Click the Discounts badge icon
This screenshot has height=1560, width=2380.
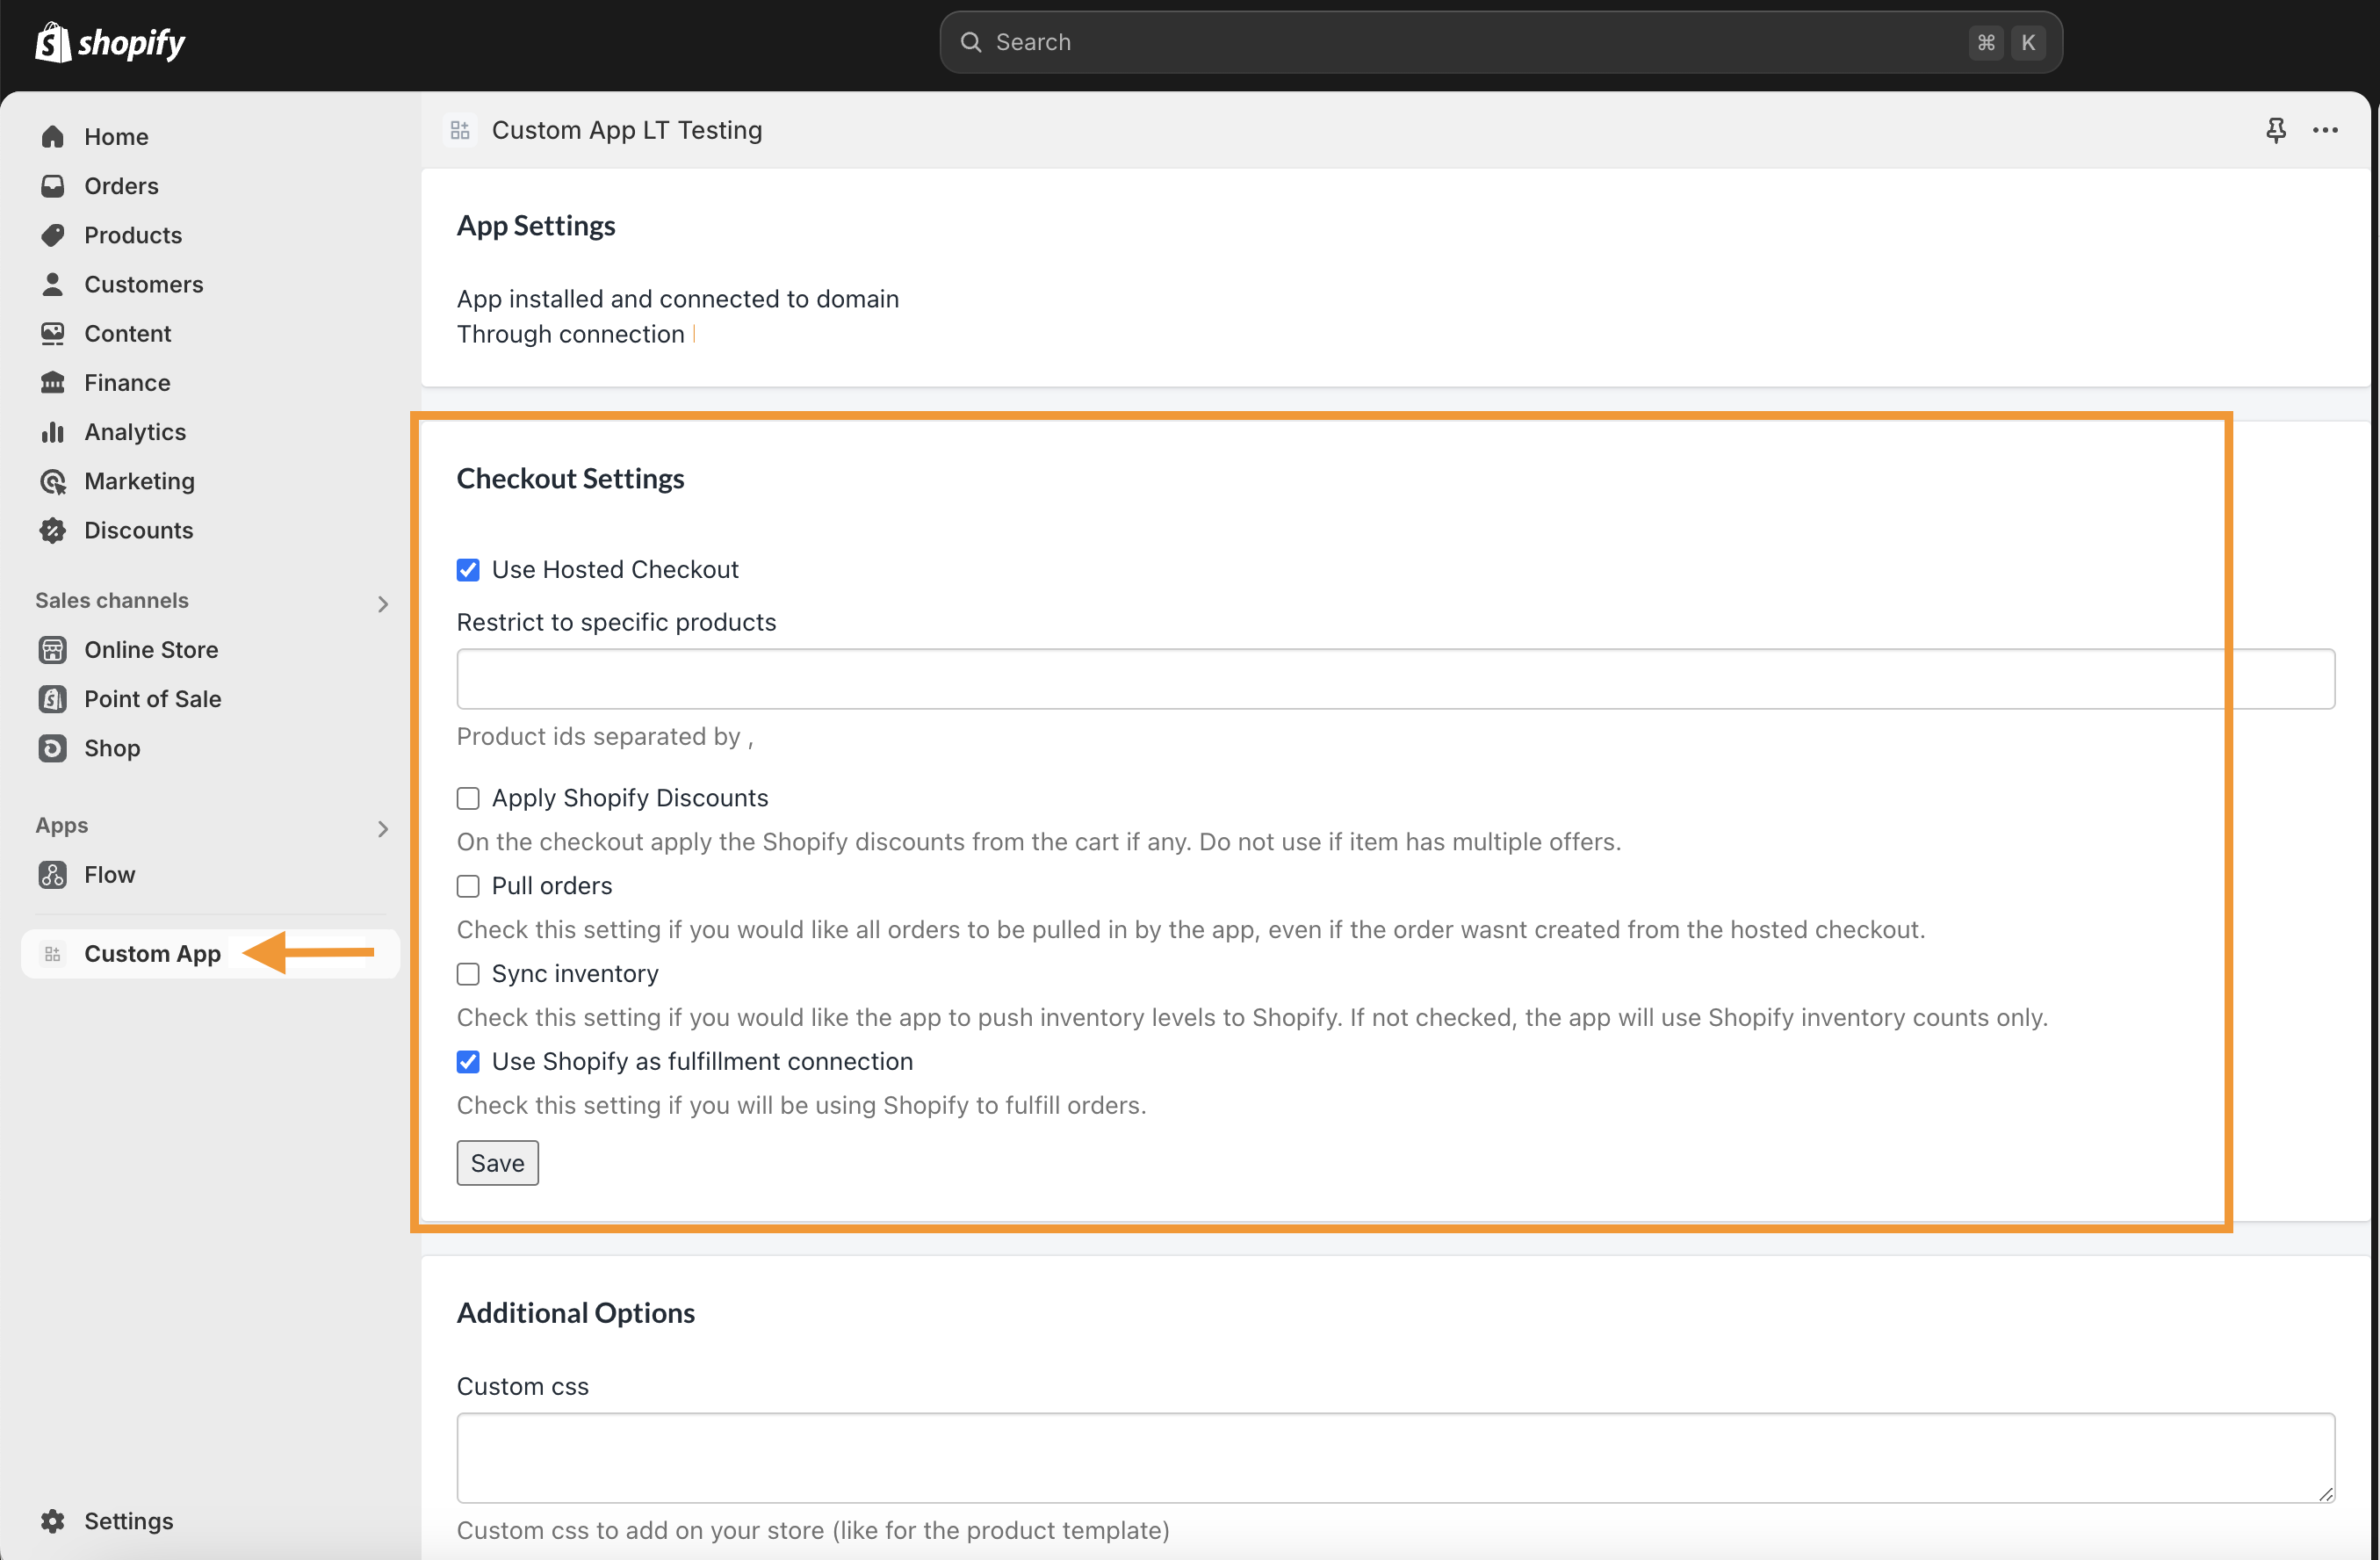pyautogui.click(x=53, y=530)
